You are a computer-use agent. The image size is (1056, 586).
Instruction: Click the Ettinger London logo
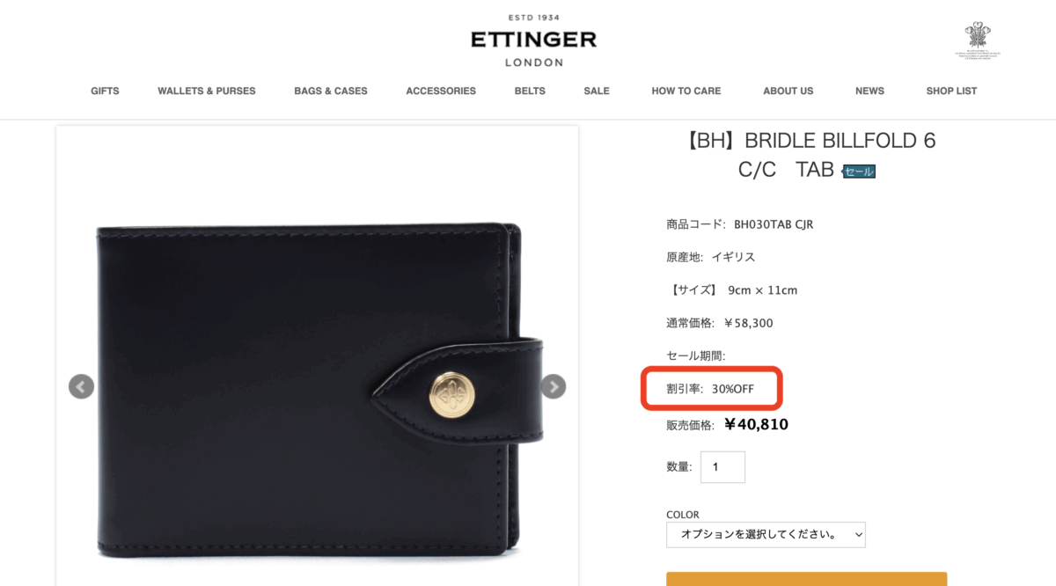pos(533,40)
